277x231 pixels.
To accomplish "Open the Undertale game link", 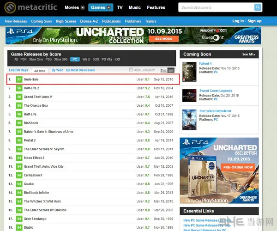I will point(31,79).
